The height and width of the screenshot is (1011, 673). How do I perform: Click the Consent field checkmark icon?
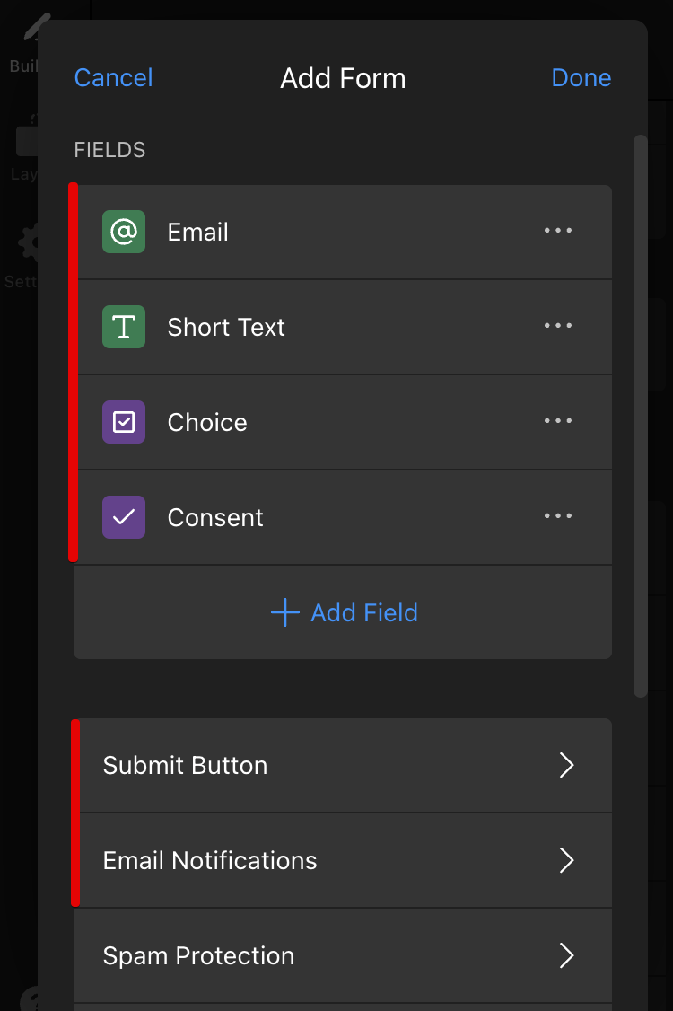124,517
